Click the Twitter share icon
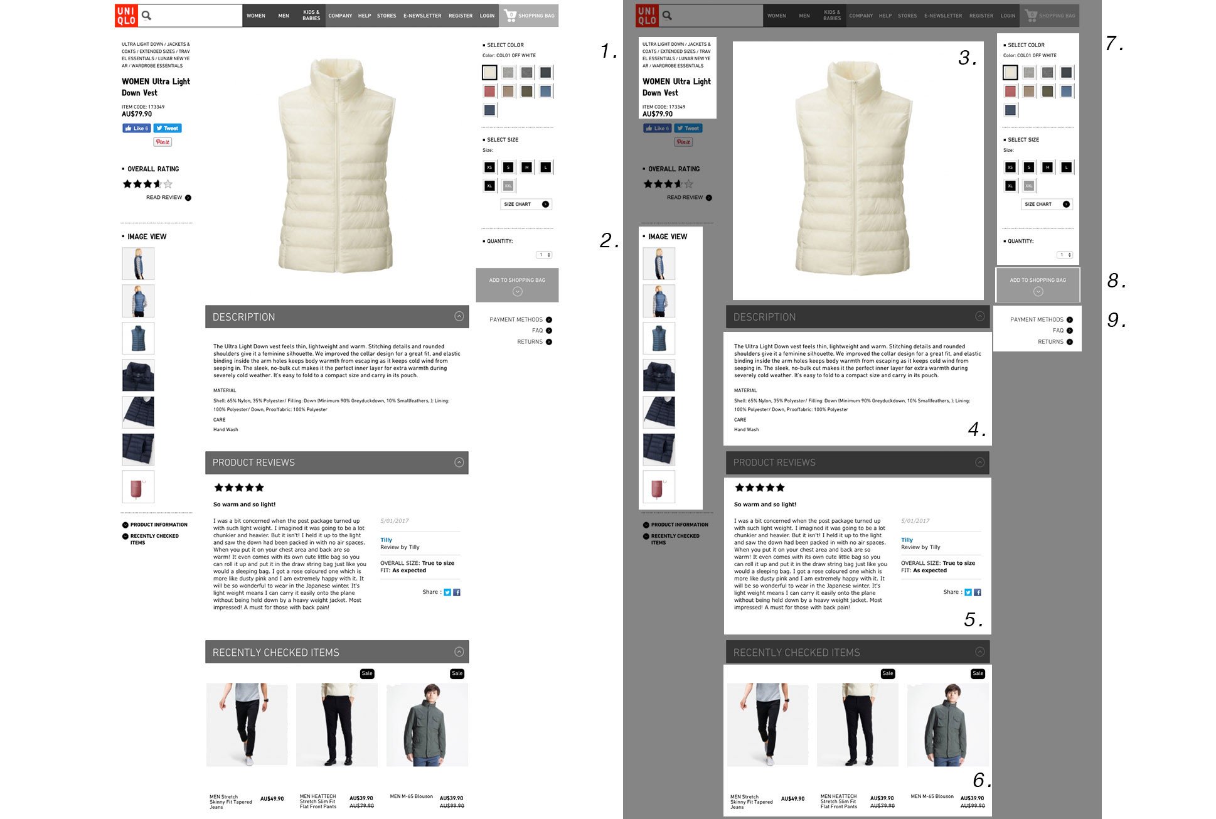The width and height of the screenshot is (1216, 819). click(x=447, y=591)
